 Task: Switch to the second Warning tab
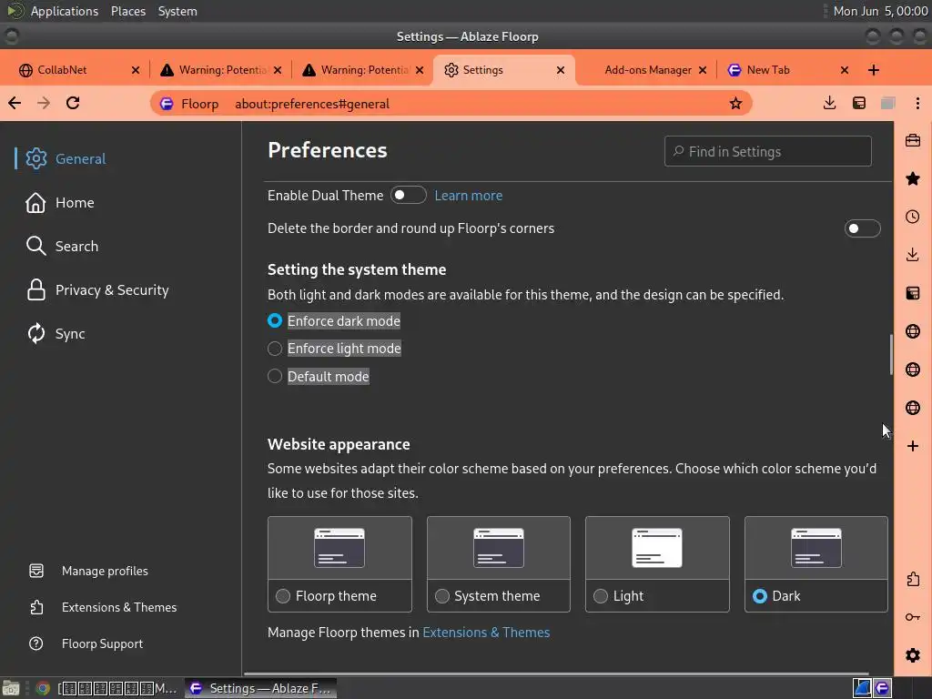(363, 70)
